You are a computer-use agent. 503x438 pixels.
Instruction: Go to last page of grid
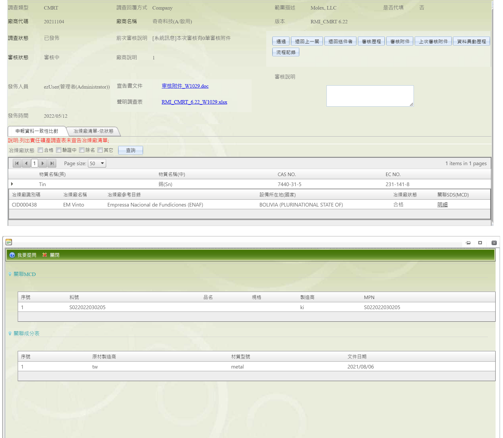pyautogui.click(x=52, y=163)
